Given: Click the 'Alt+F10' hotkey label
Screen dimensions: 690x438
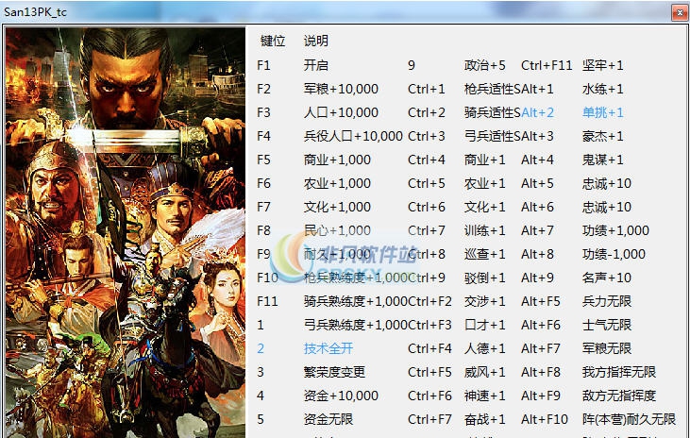Looking at the screenshot, I should point(545,419).
